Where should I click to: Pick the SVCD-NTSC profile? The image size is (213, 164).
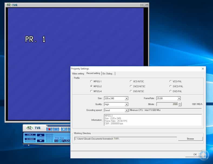tap(131, 86)
